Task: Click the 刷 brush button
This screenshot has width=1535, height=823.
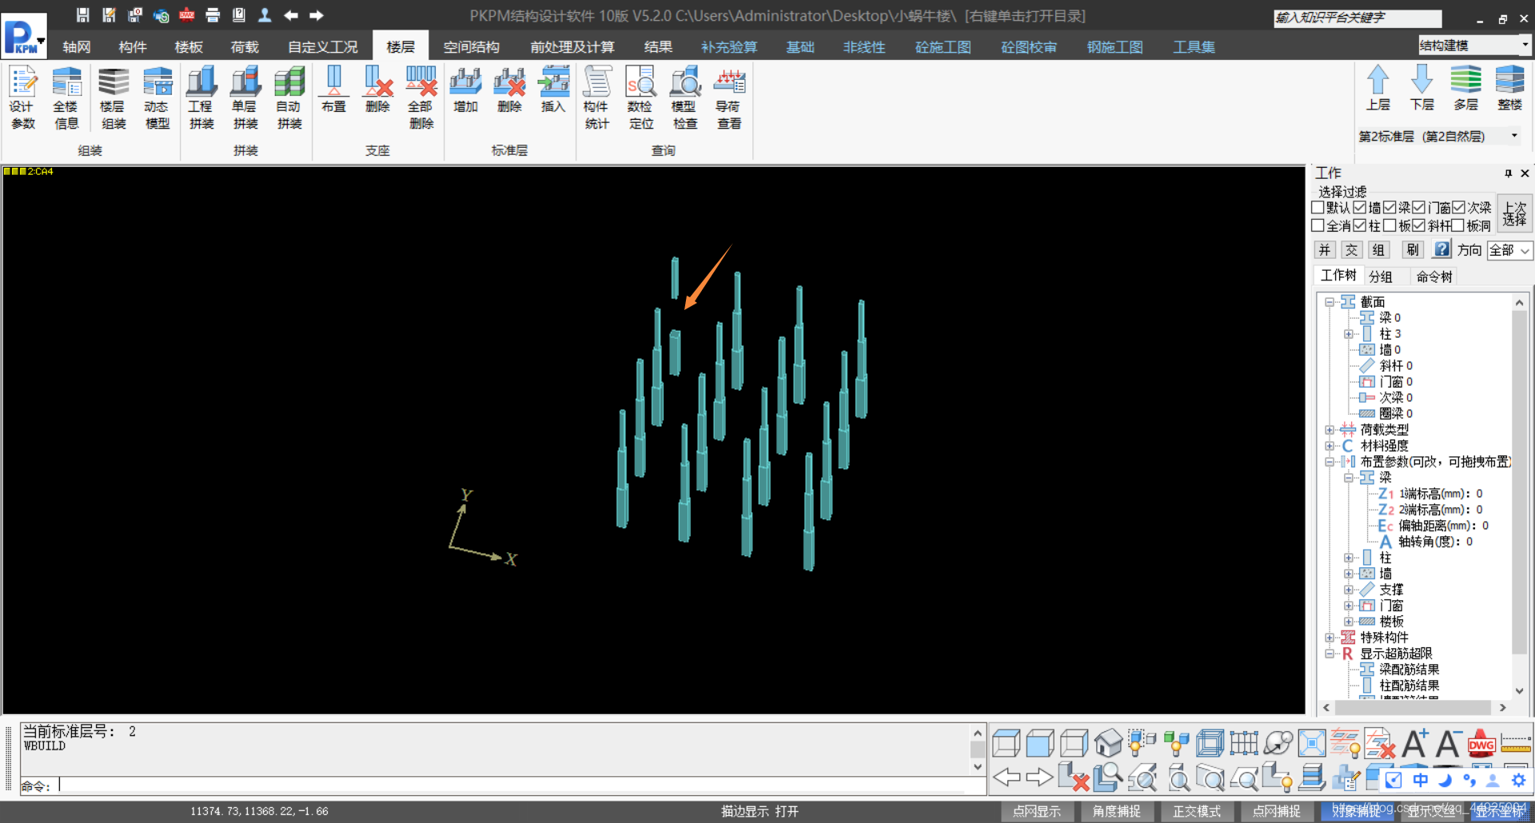Action: (1413, 250)
